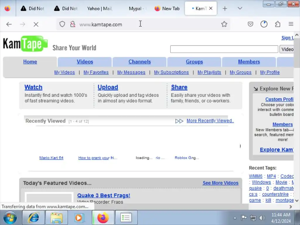Image resolution: width=300 pixels, height=225 pixels.
Task: Open Save to Pocket icon
Action: click(250, 24)
